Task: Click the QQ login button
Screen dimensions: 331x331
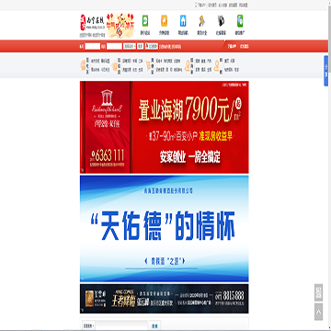Action: tap(152, 46)
